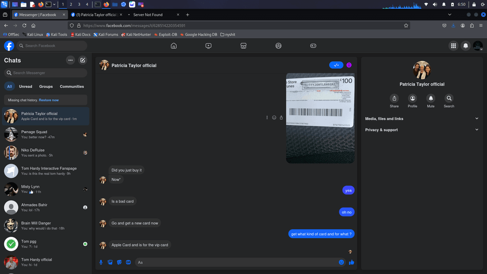Click the Search Messenger field
Image resolution: width=487 pixels, height=274 pixels.
(46, 73)
